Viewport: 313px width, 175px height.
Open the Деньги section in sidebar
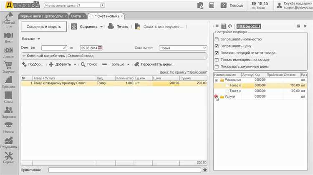(8, 52)
